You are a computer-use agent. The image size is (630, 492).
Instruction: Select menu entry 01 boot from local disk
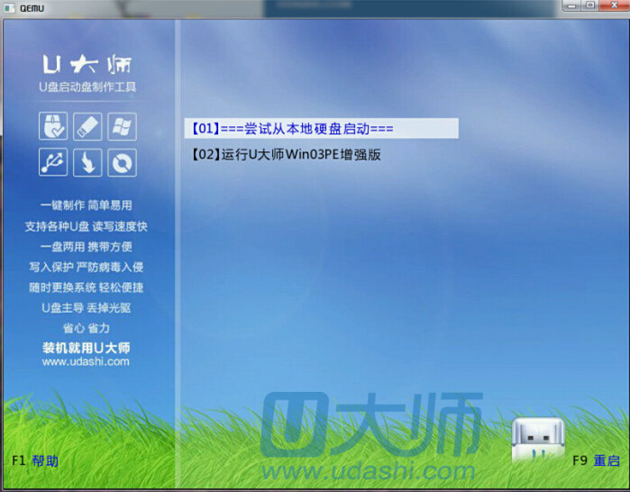(321, 129)
